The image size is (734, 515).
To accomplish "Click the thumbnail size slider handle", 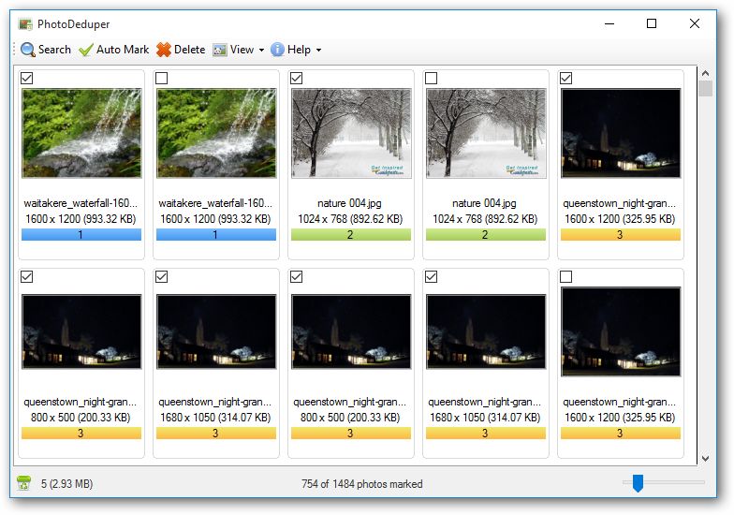I will (x=638, y=483).
